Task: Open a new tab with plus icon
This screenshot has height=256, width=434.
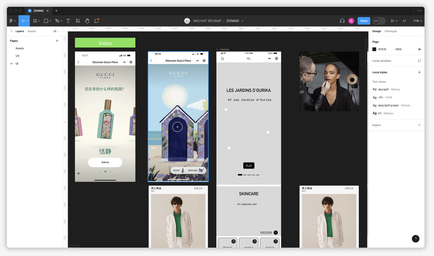Action: [56, 11]
